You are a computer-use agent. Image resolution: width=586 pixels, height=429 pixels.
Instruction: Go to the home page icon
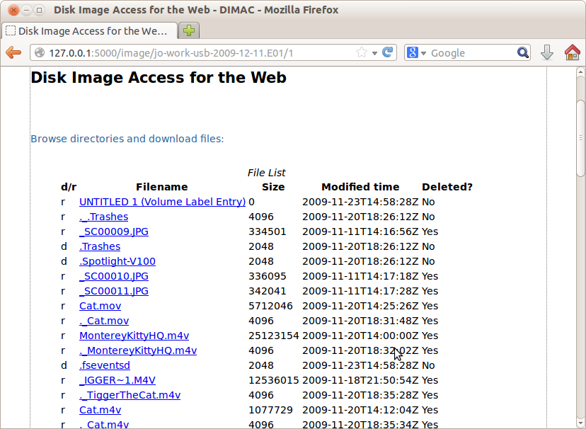[572, 52]
